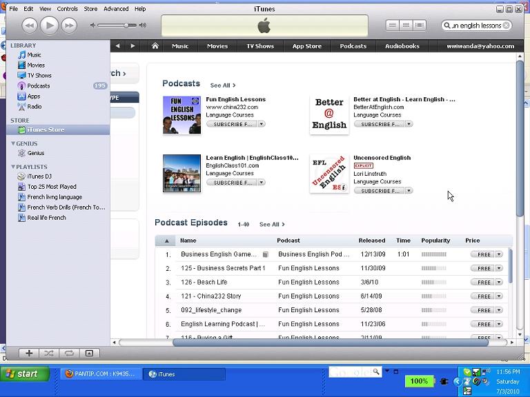Open the Fun English Lessons podcast artwork

[x=182, y=115]
